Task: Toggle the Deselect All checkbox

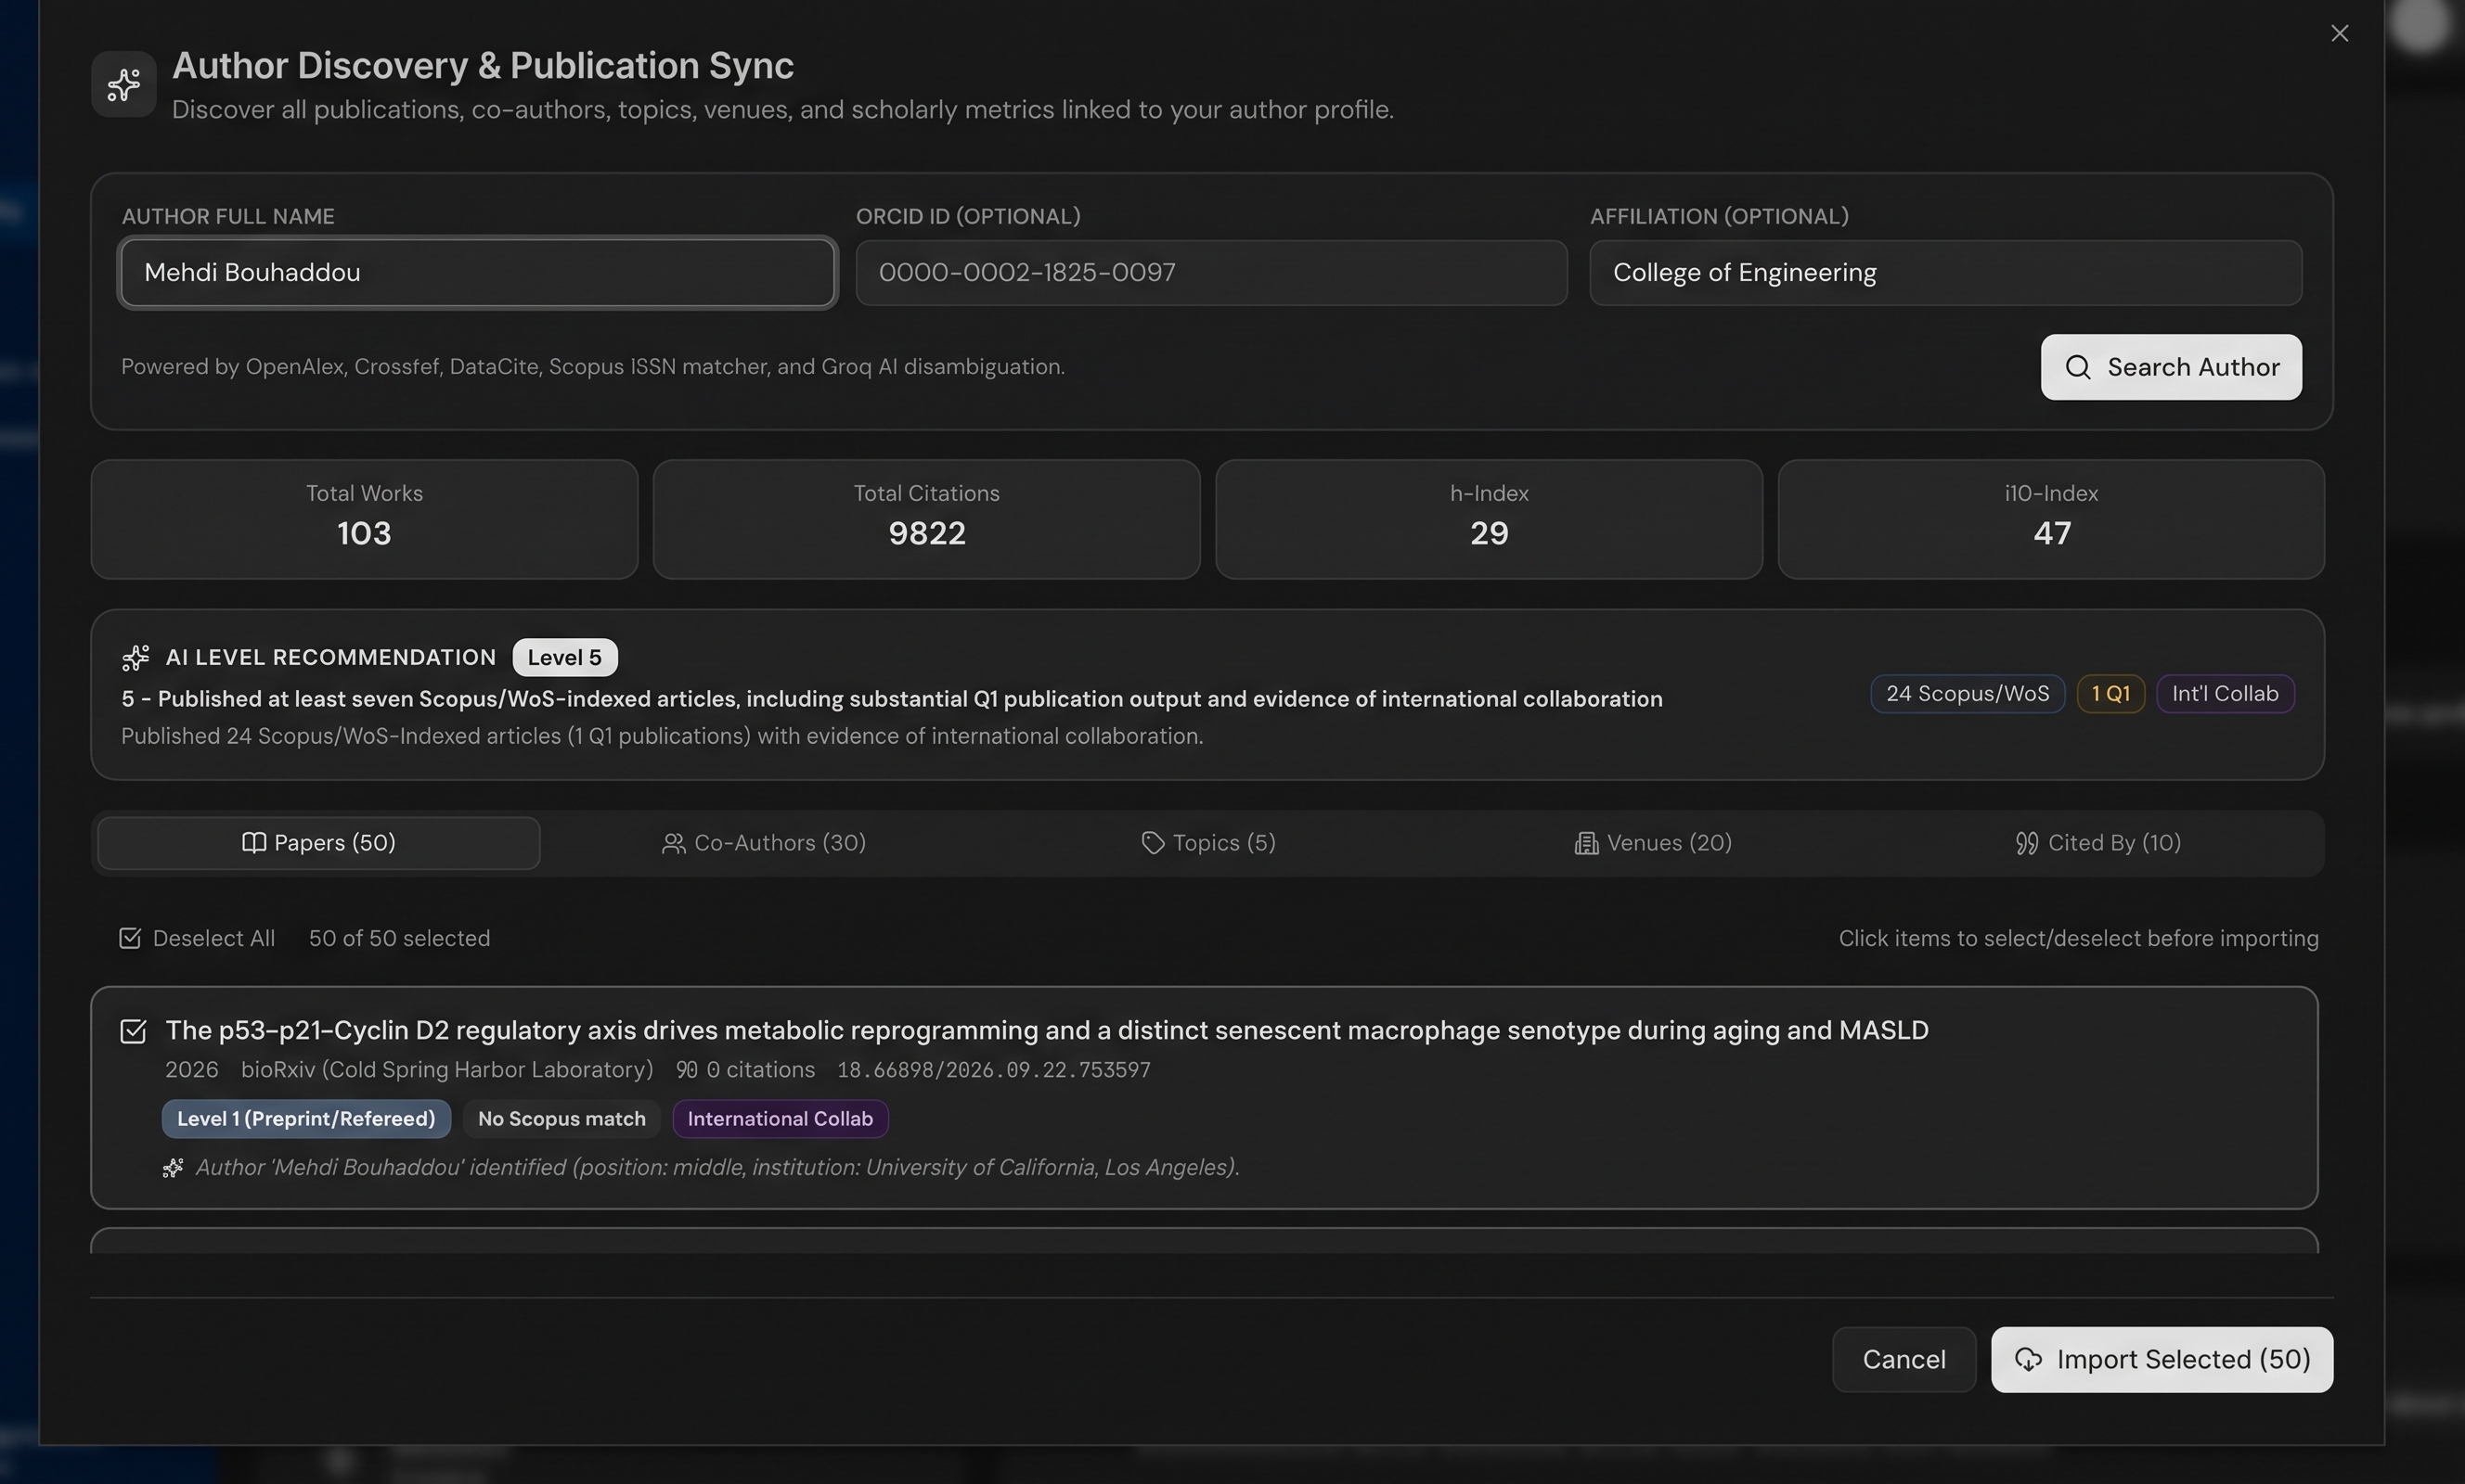Action: pos(130,938)
